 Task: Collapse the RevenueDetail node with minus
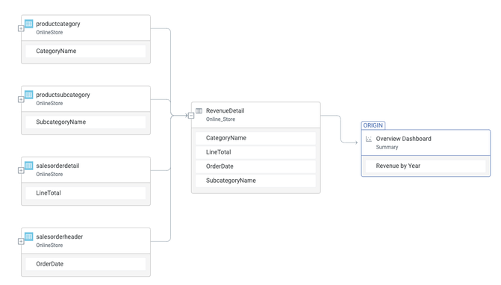(x=191, y=116)
